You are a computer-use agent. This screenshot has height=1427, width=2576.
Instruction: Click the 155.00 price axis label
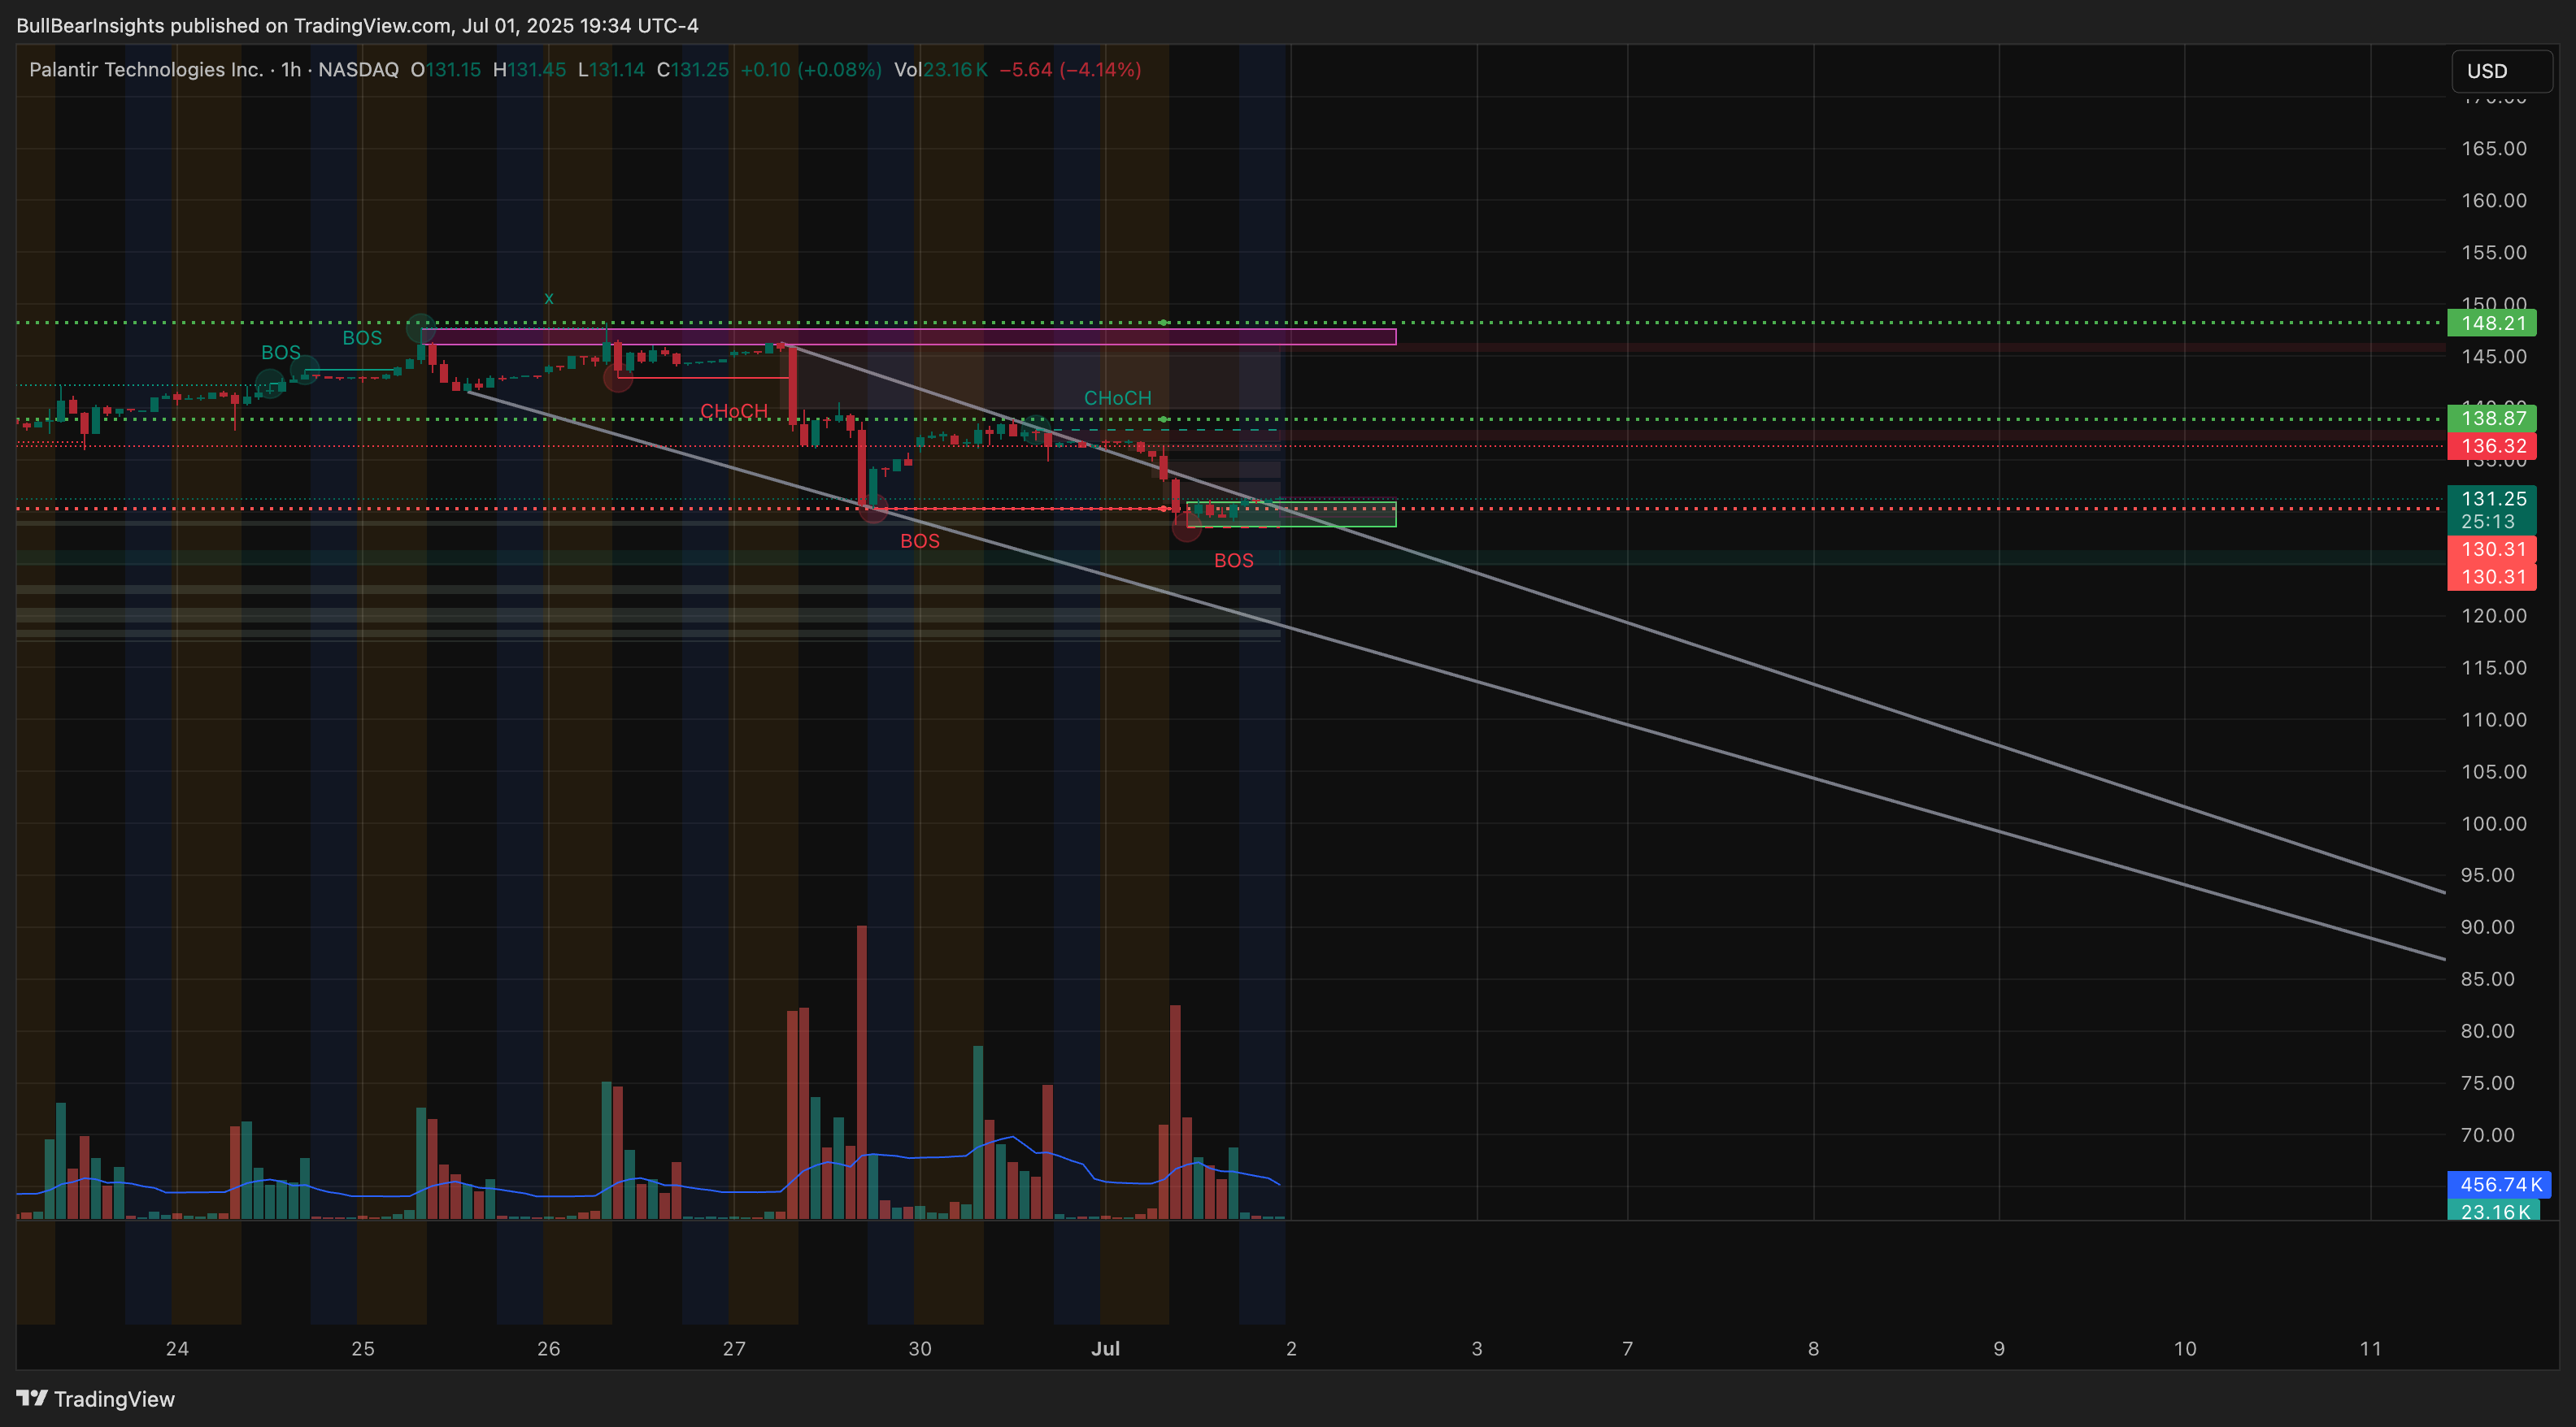[x=2494, y=253]
